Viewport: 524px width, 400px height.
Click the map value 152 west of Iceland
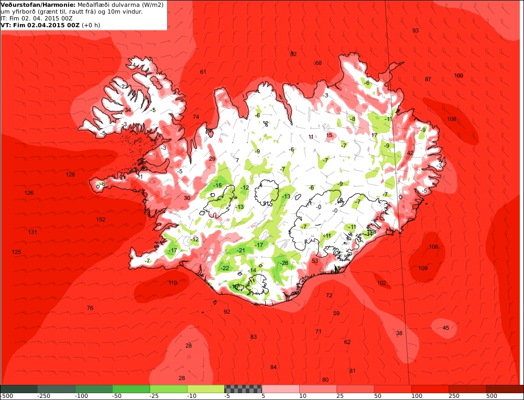101,219
